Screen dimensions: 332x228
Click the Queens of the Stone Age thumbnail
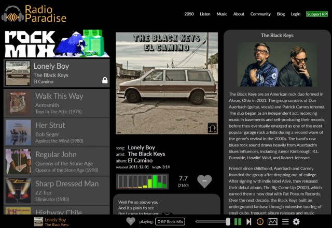tap(18, 161)
